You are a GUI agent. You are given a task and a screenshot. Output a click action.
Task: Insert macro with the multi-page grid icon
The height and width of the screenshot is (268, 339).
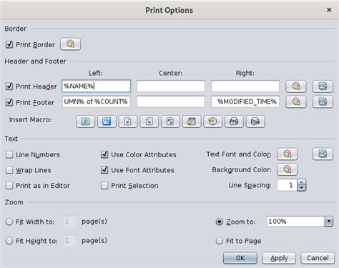tap(170, 121)
